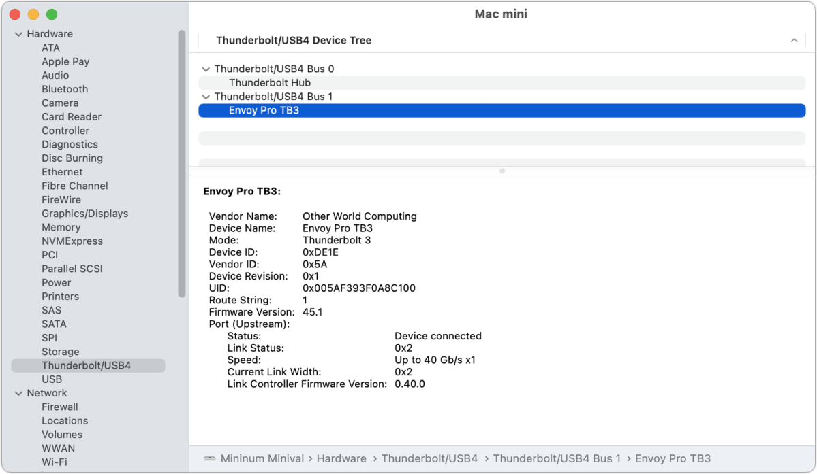Open SAS section
This screenshot has width=817, height=474.
click(51, 310)
